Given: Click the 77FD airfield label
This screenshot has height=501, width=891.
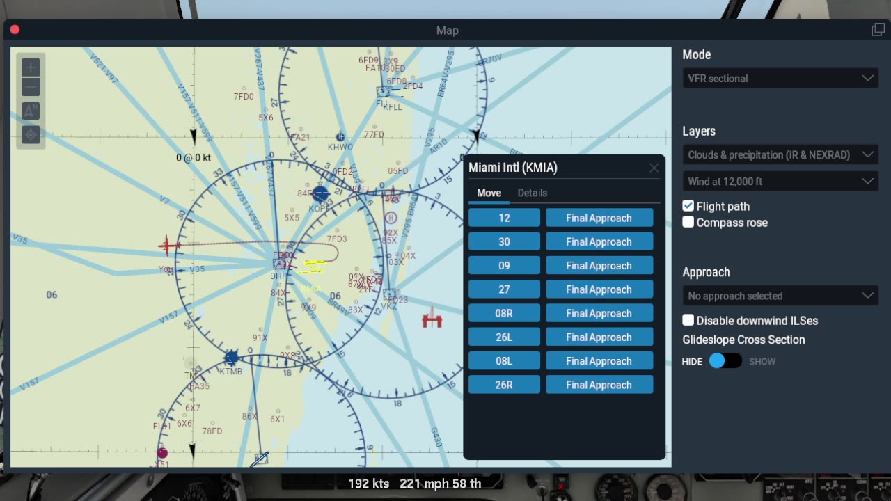Looking at the screenshot, I should (374, 134).
